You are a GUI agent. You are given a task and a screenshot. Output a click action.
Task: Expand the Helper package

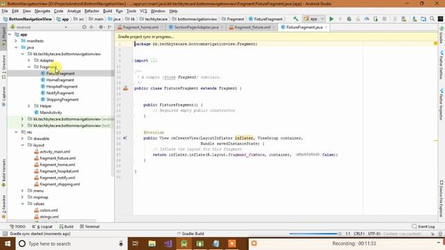coord(29,106)
